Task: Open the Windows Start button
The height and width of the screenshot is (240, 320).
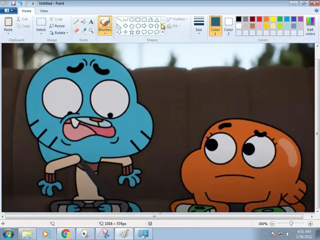Action: click(8, 234)
